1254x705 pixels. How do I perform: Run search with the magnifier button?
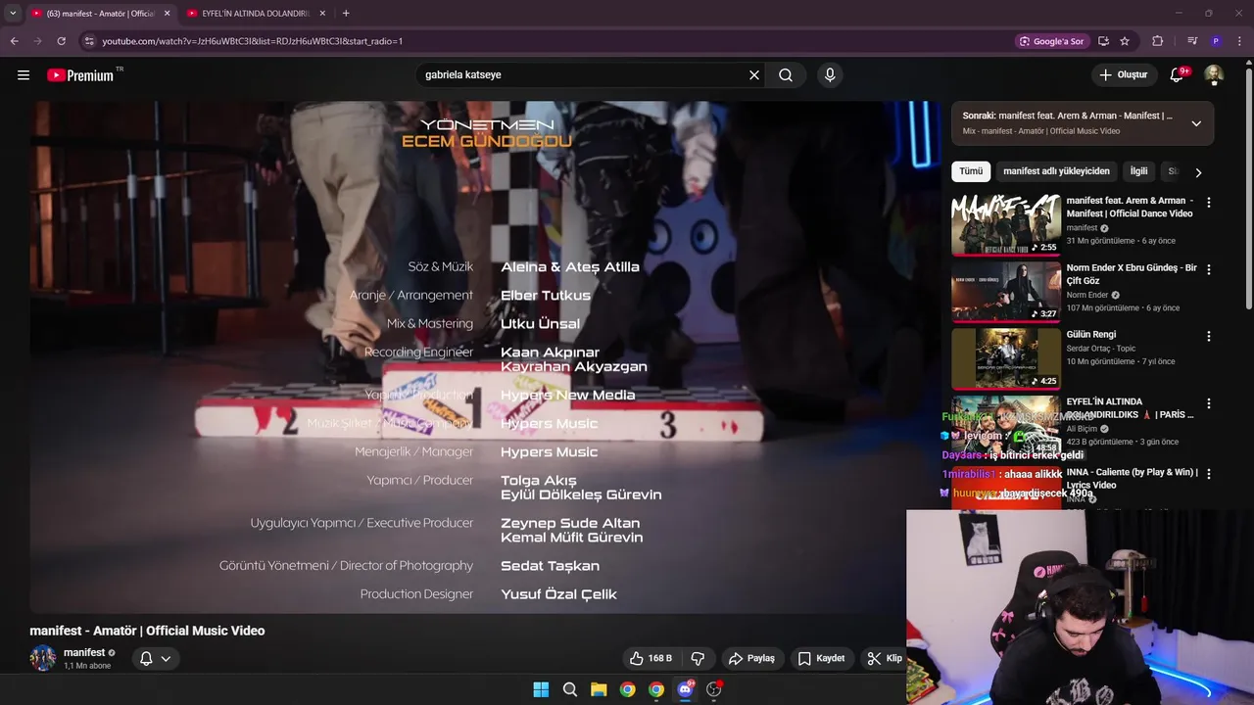786,74
